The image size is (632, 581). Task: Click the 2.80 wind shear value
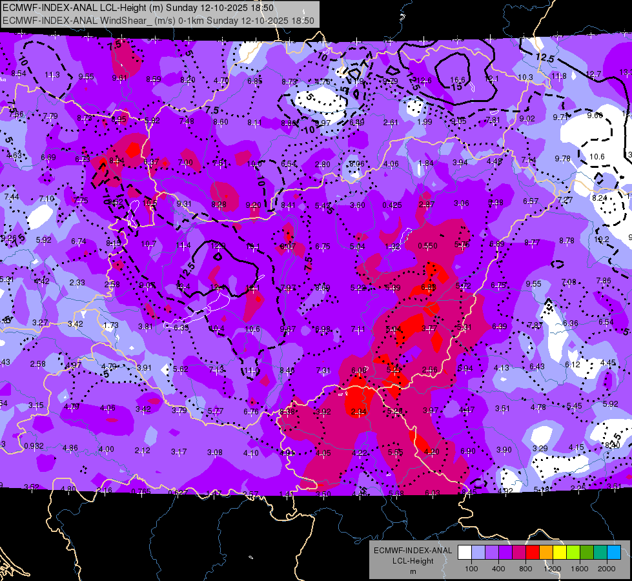tap(322, 164)
